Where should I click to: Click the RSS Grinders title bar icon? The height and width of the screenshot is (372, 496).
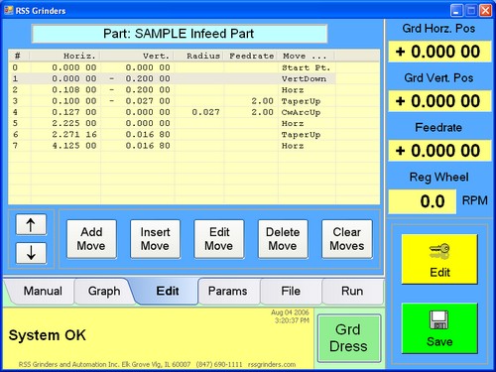(8, 11)
